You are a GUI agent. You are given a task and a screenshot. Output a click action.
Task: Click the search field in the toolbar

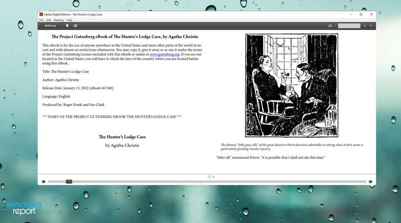(349, 26)
